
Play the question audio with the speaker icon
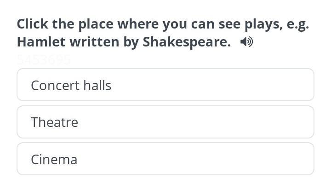point(246,41)
